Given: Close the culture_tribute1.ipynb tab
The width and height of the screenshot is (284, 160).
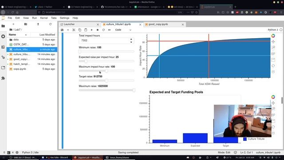Looking at the screenshot, I should pos(140,24).
